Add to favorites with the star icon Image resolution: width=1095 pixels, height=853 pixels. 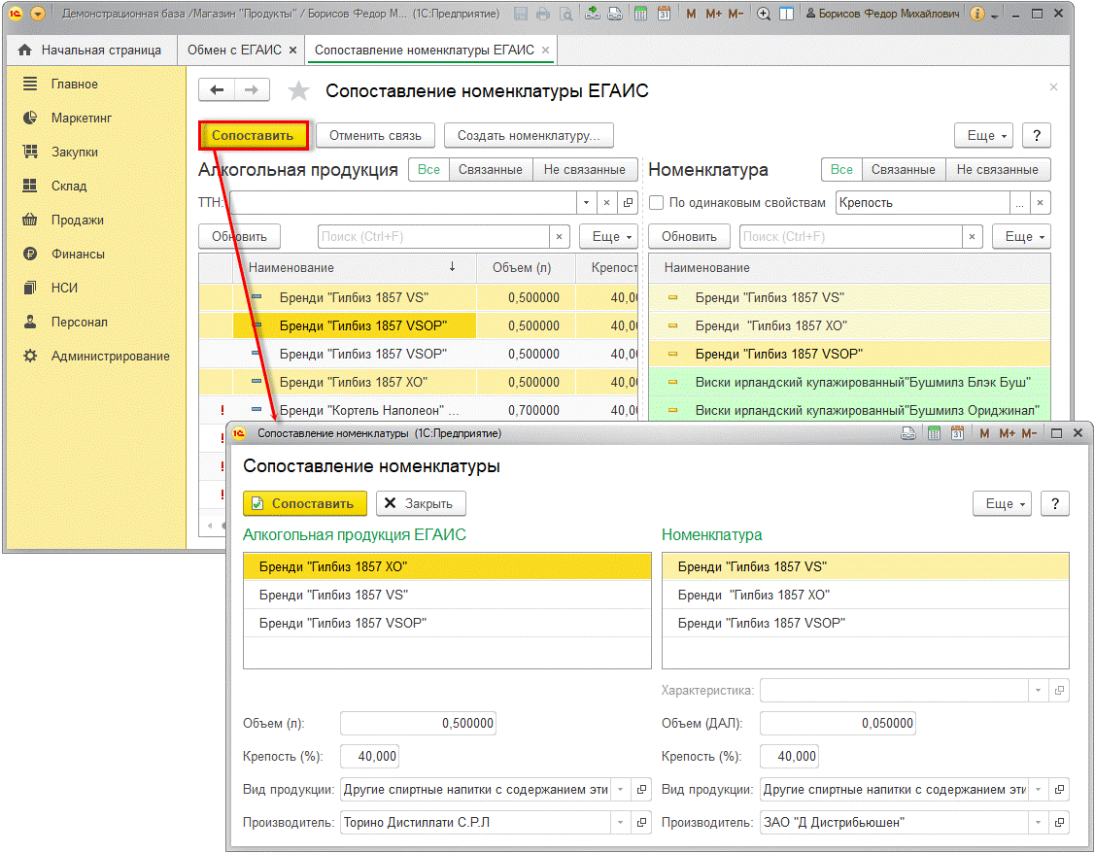click(x=298, y=91)
